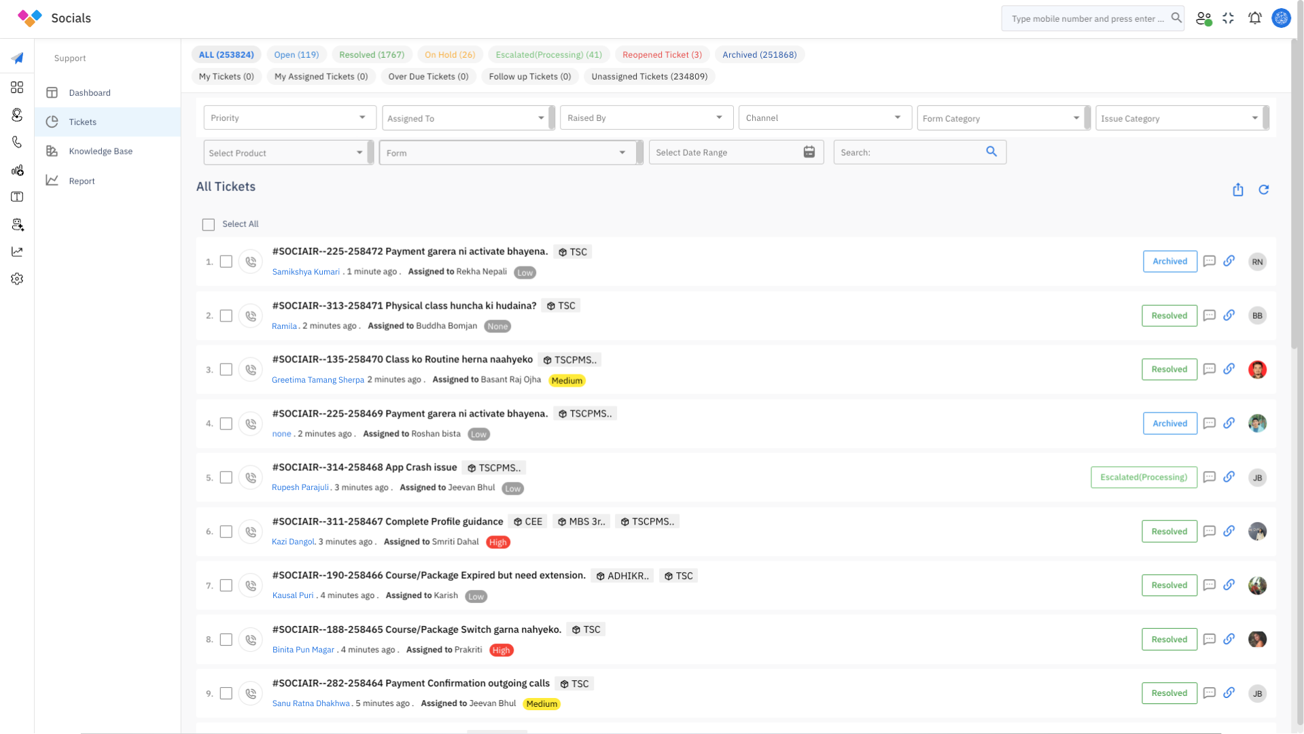Open comments for ticket 258472

(1209, 261)
